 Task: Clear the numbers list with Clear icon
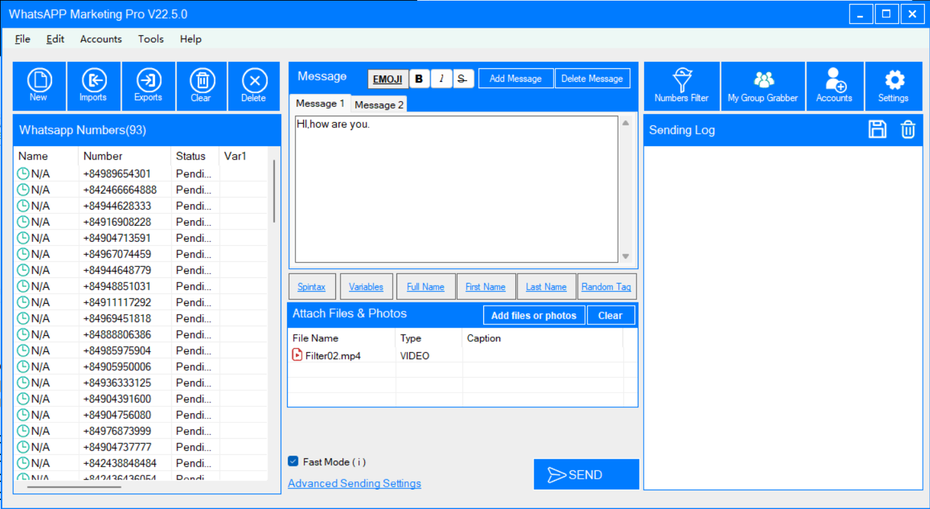click(201, 86)
